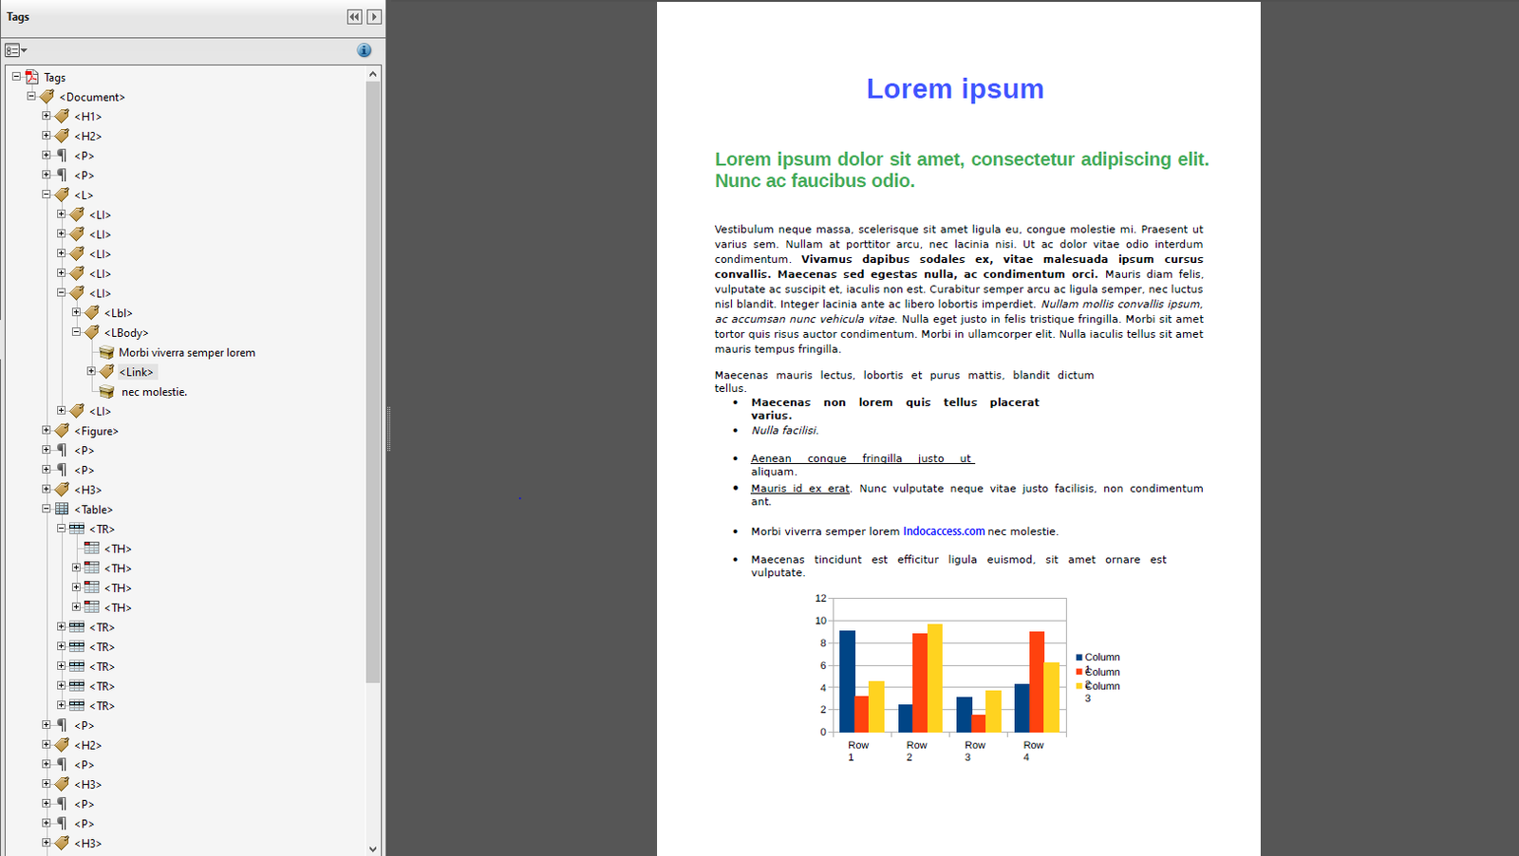Expand the last <TR> row in the table
Image resolution: width=1519 pixels, height=856 pixels.
tap(61, 705)
